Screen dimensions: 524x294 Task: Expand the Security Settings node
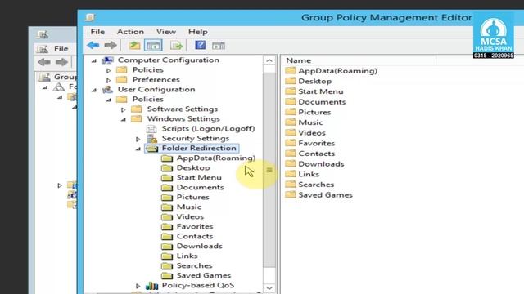pyautogui.click(x=138, y=139)
